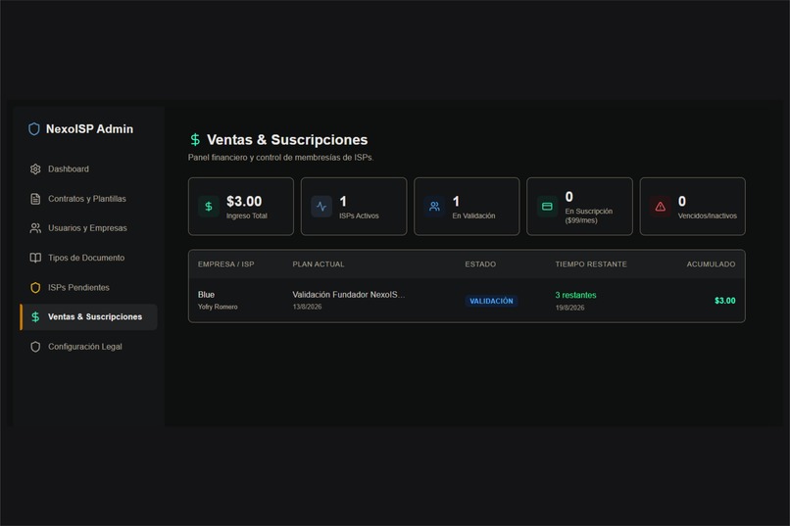
Task: Click the Panel financiero subtitle text
Action: coord(280,158)
